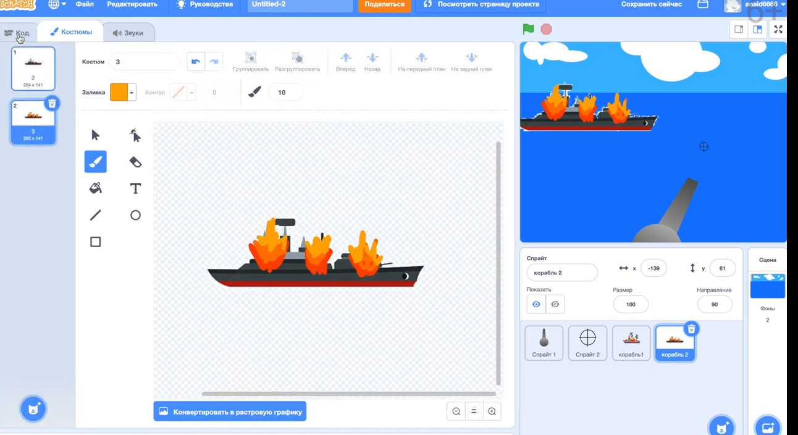
Task: Click the sprite name field корабль 2
Action: click(562, 272)
